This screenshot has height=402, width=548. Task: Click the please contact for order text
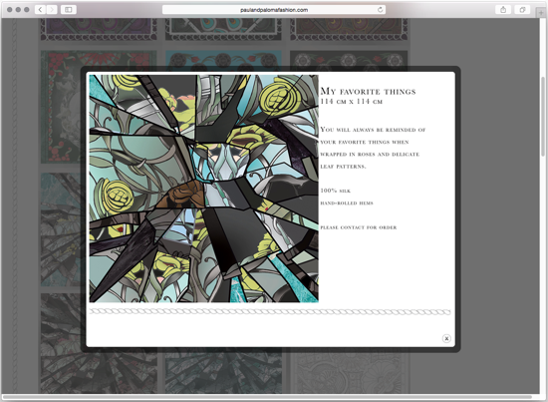click(x=359, y=227)
